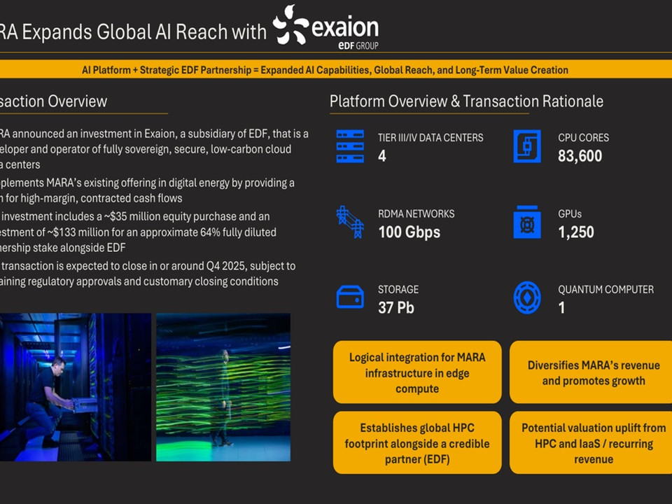The image size is (672, 504).
Task: Click the green light streaks photo
Action: point(223,387)
